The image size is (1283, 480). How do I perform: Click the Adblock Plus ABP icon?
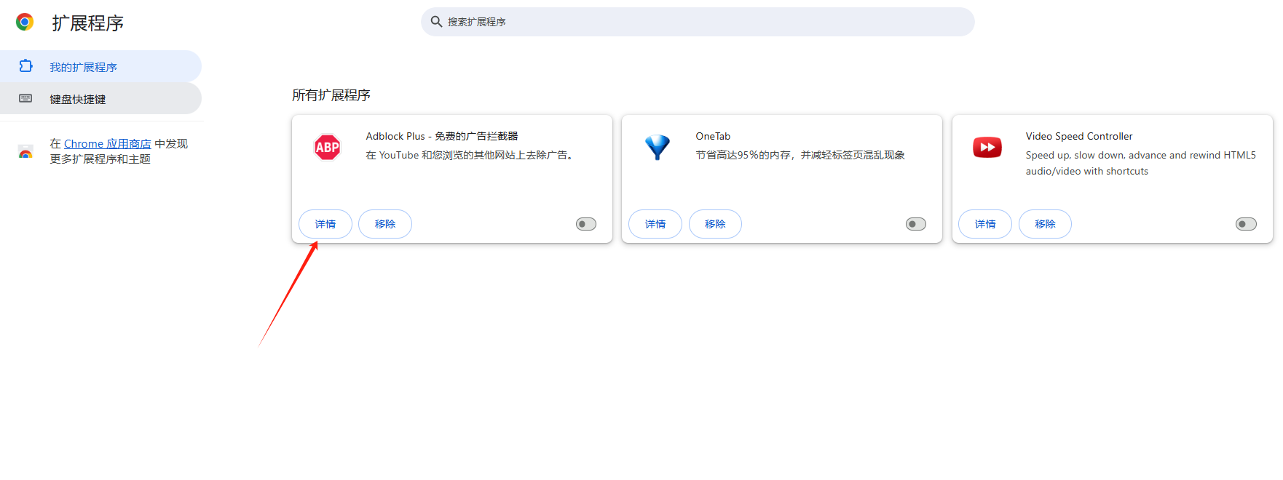click(327, 148)
